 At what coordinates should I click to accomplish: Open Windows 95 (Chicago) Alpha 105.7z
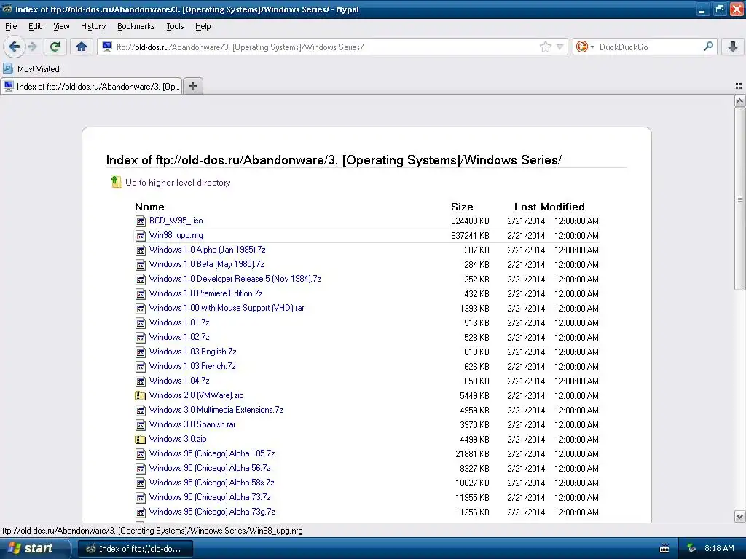212,453
